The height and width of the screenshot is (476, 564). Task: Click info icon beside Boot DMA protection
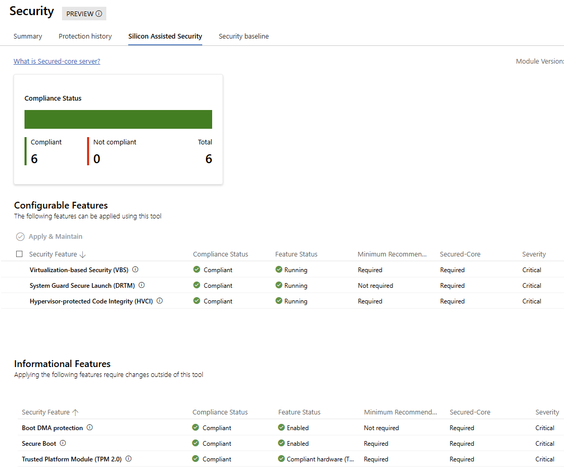(x=90, y=428)
